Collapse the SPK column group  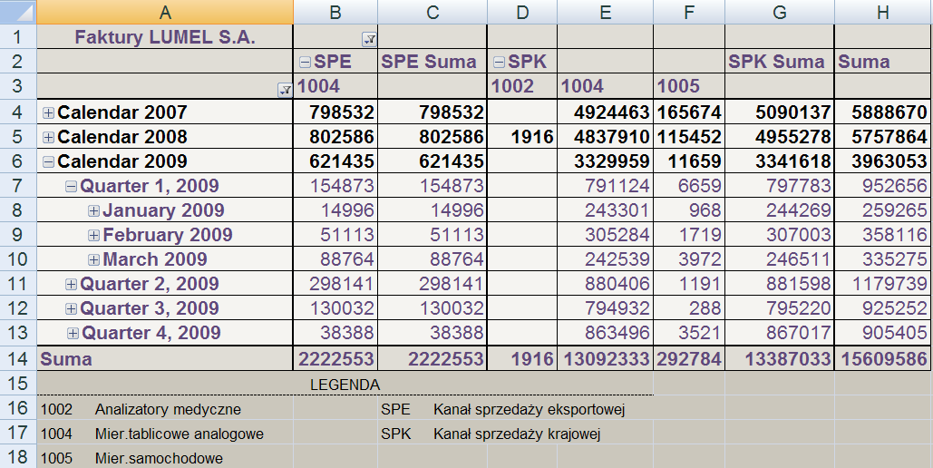tap(500, 62)
